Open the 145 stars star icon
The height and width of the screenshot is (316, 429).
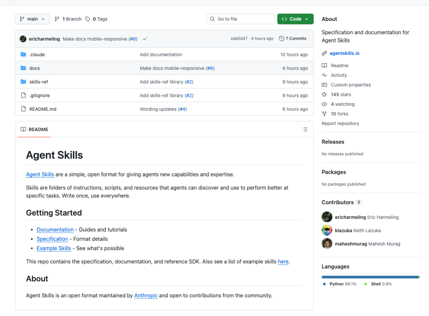click(325, 95)
